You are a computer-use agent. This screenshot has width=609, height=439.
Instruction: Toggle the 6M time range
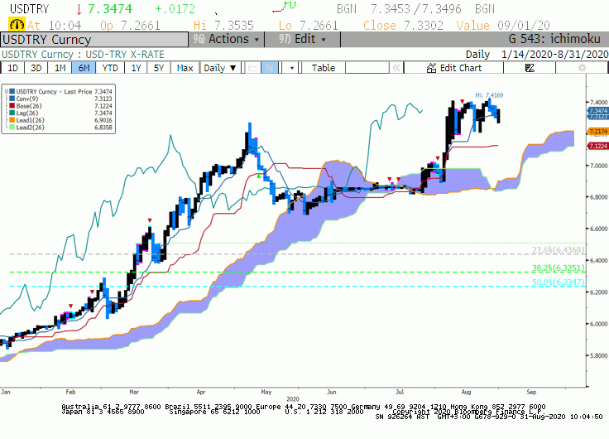pyautogui.click(x=84, y=68)
